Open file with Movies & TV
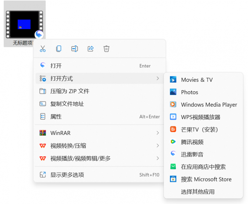 197,80
